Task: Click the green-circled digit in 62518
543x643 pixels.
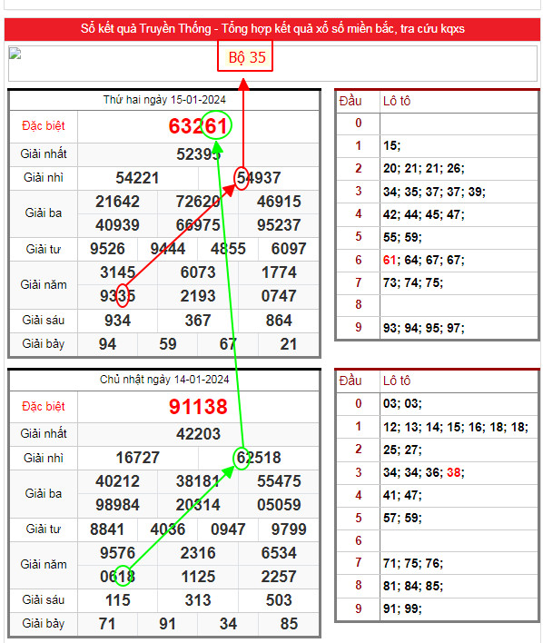Action: coord(242,458)
